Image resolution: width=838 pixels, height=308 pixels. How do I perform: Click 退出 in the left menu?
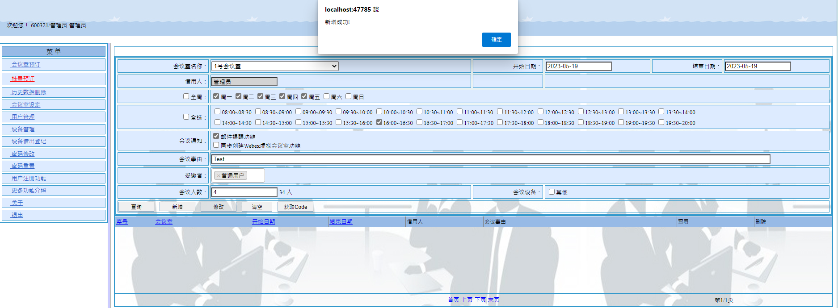(x=17, y=215)
